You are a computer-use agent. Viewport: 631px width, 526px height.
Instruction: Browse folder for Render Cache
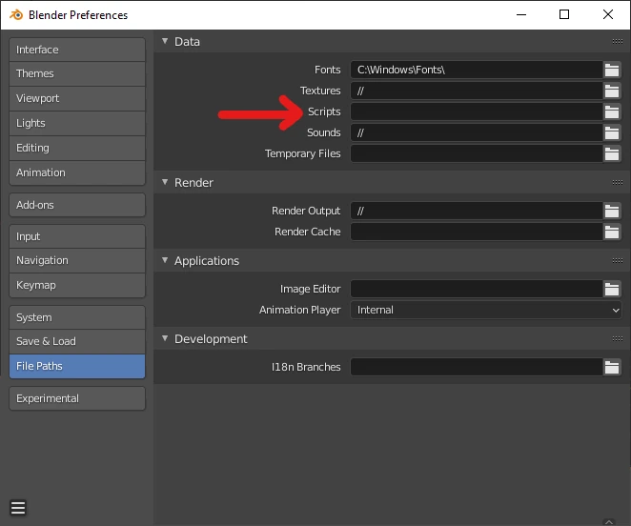point(612,232)
